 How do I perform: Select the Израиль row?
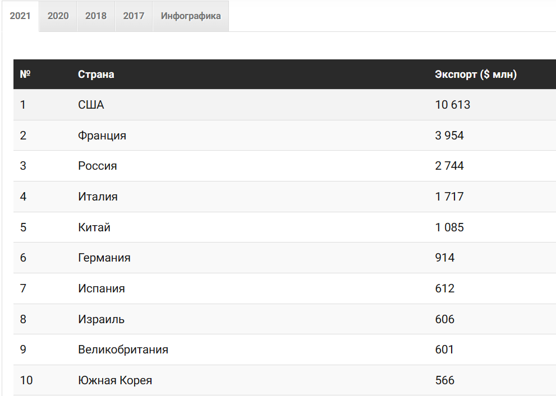(x=285, y=319)
